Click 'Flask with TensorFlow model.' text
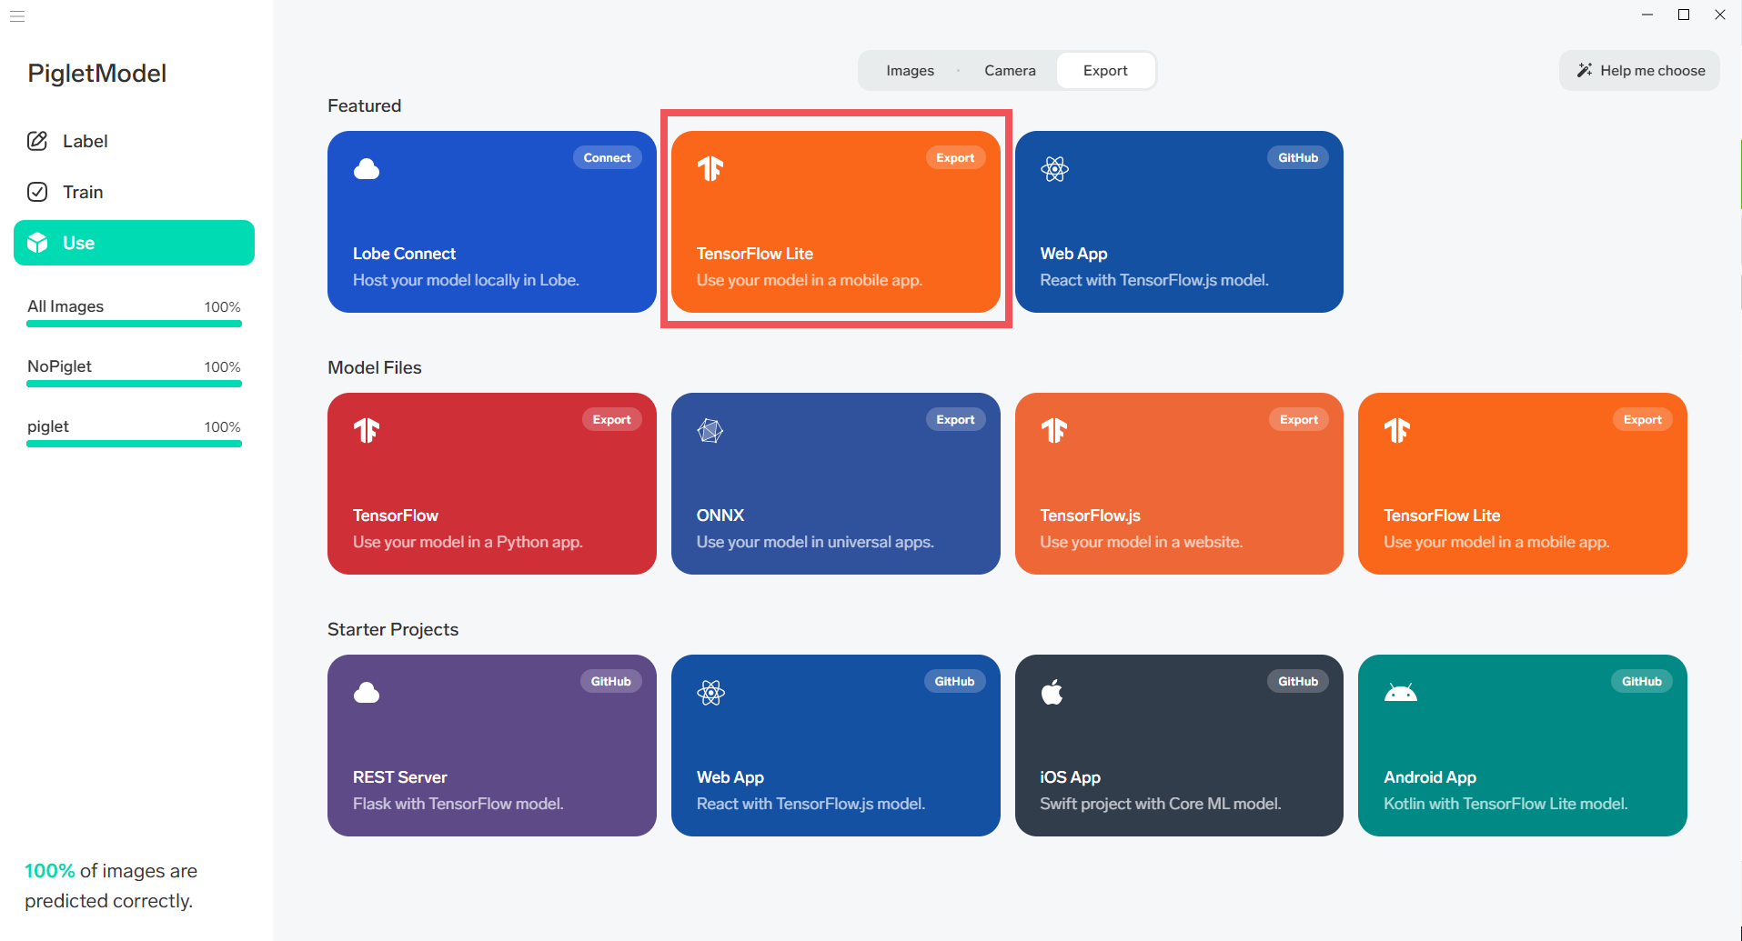 [x=458, y=804]
